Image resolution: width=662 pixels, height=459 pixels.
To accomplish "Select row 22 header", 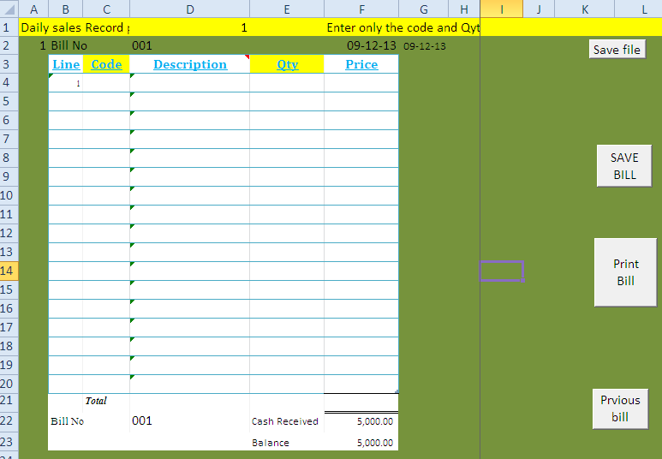I will (x=8, y=421).
